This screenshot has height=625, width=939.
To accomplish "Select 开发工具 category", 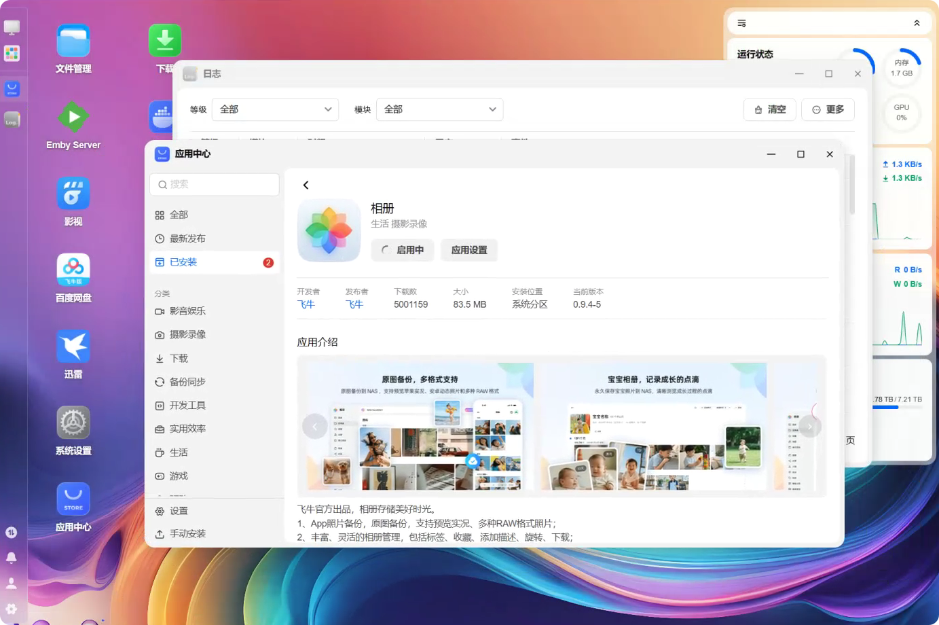I will 215,406.
